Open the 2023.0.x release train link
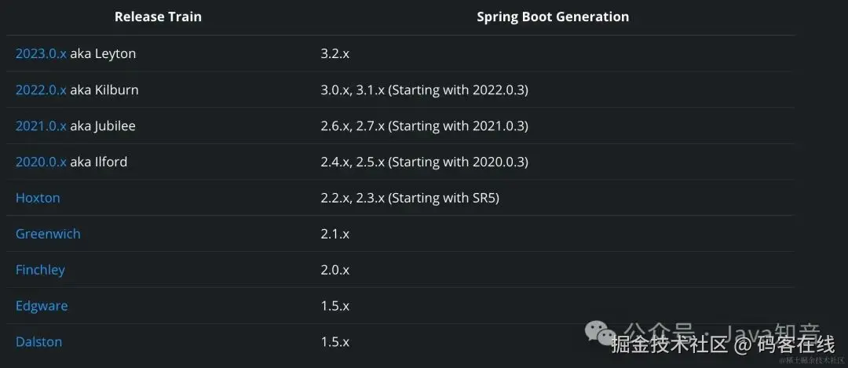This screenshot has width=848, height=368. 41,54
